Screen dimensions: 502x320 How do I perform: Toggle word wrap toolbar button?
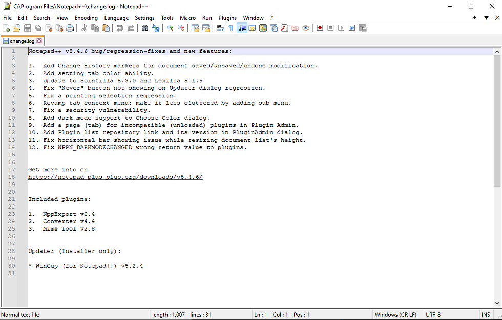click(220, 28)
